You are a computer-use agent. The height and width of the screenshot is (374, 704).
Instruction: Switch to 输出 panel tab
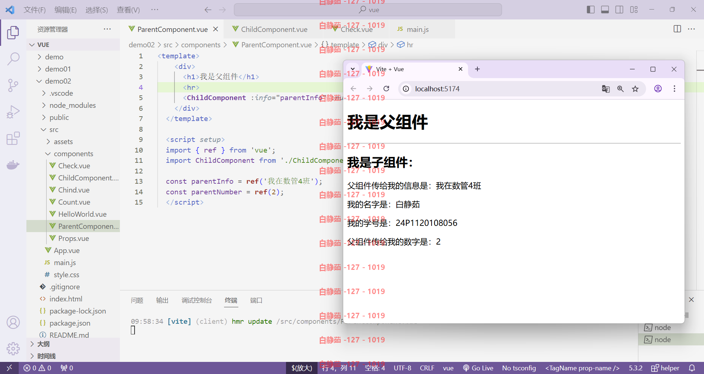pos(162,300)
